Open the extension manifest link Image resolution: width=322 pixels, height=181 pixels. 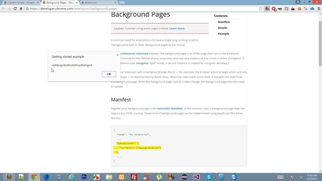pos(170,109)
